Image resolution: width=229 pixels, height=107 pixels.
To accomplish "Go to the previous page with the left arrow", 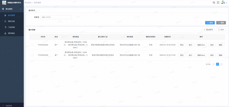I will point(214,64).
